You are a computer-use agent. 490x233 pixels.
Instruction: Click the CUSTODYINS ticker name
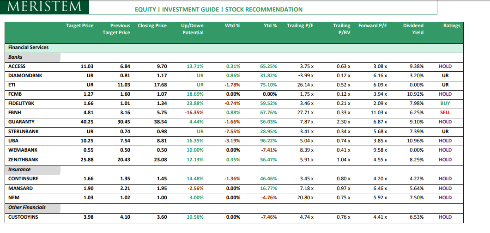23,217
